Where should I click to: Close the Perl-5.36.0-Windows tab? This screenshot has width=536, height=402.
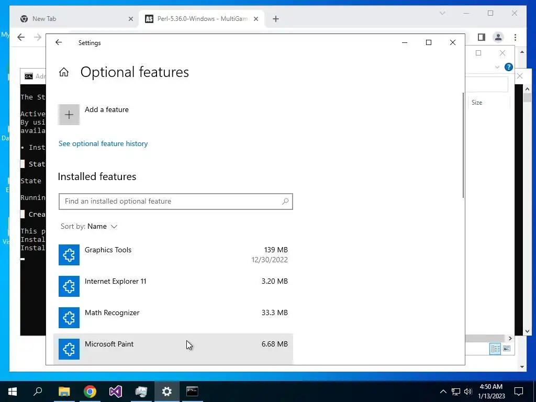coord(255,19)
